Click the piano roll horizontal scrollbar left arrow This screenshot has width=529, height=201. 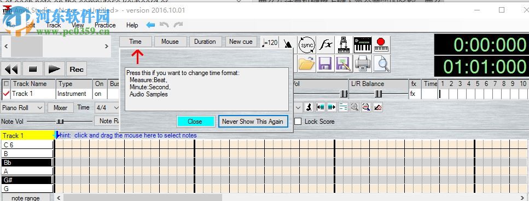pyautogui.click(x=59, y=198)
